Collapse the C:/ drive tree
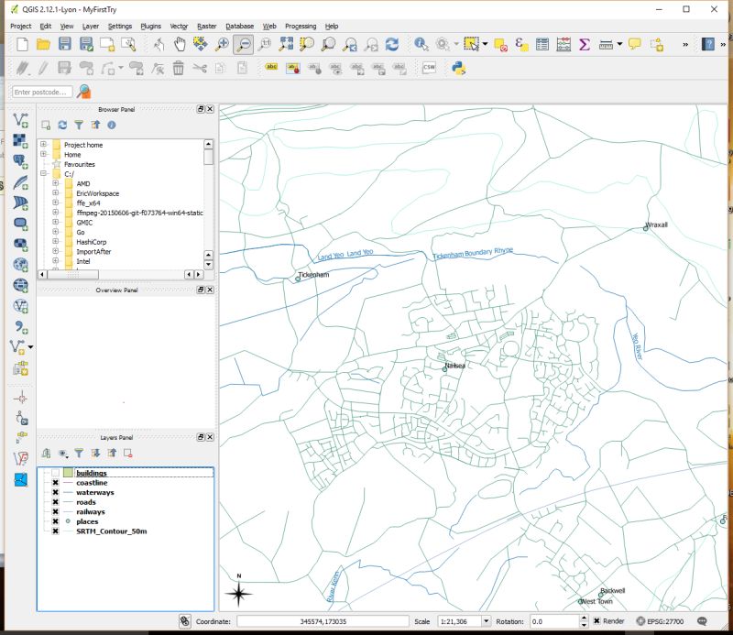The image size is (733, 635). click(45, 173)
